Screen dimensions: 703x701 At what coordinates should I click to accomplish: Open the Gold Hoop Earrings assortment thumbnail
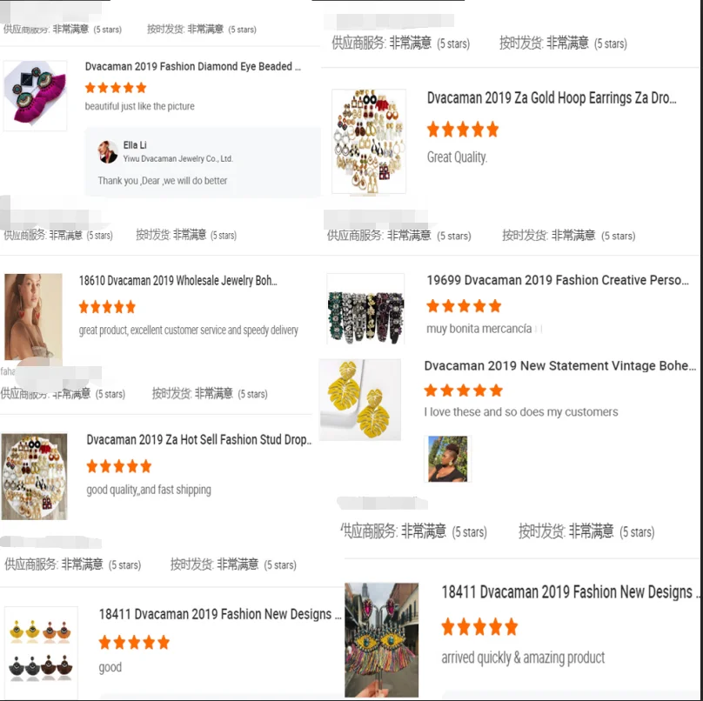point(369,141)
